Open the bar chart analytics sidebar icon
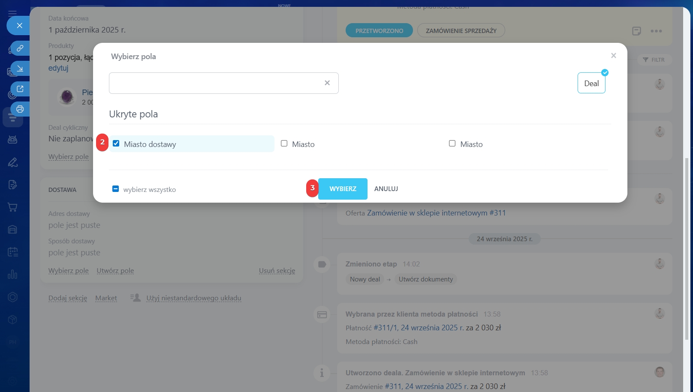693x392 pixels. click(x=12, y=274)
